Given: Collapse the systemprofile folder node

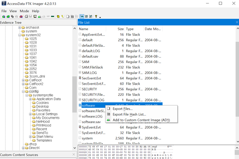Looking at the screenshot, I should click(27, 95).
